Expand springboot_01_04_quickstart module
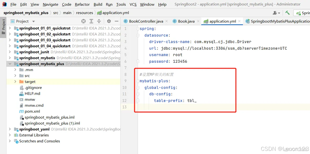310x154 pixels. click(x=10, y=46)
